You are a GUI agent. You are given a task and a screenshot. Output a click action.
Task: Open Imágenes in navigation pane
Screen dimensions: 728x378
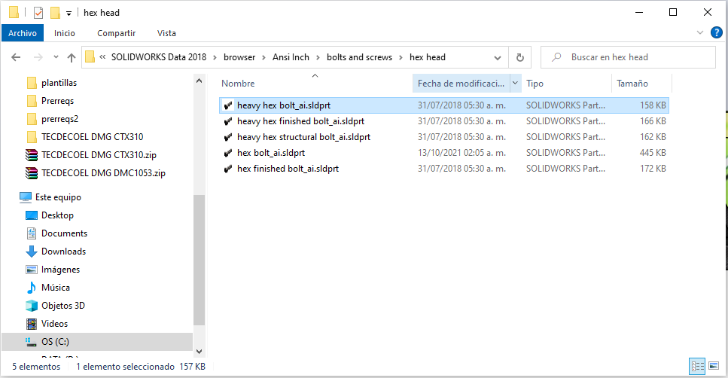(60, 270)
